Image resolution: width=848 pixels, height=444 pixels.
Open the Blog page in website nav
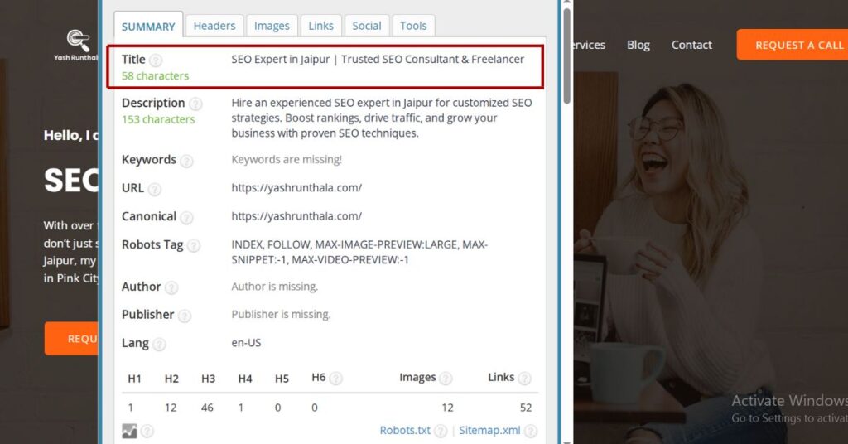coord(638,45)
